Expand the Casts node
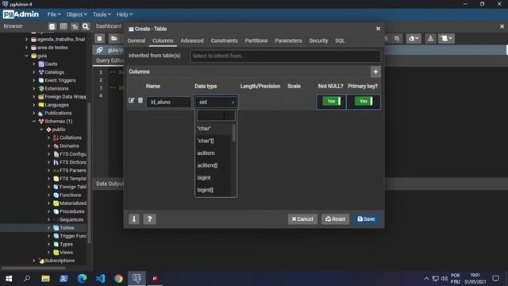The width and height of the screenshot is (508, 286). 34,64
